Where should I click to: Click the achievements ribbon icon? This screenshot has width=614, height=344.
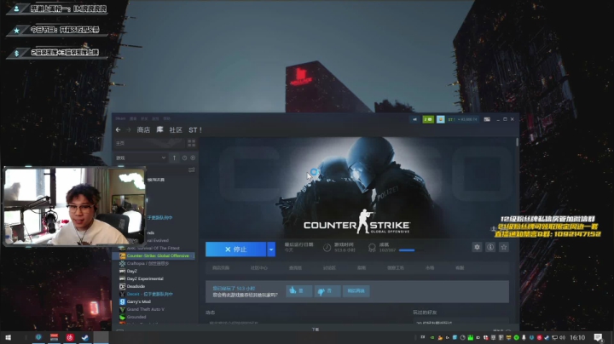[x=372, y=248]
